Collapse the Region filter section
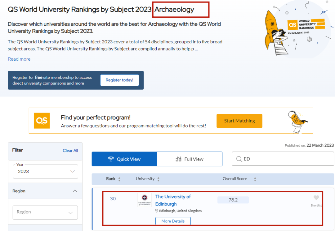This screenshot has width=335, height=231. click(x=75, y=191)
